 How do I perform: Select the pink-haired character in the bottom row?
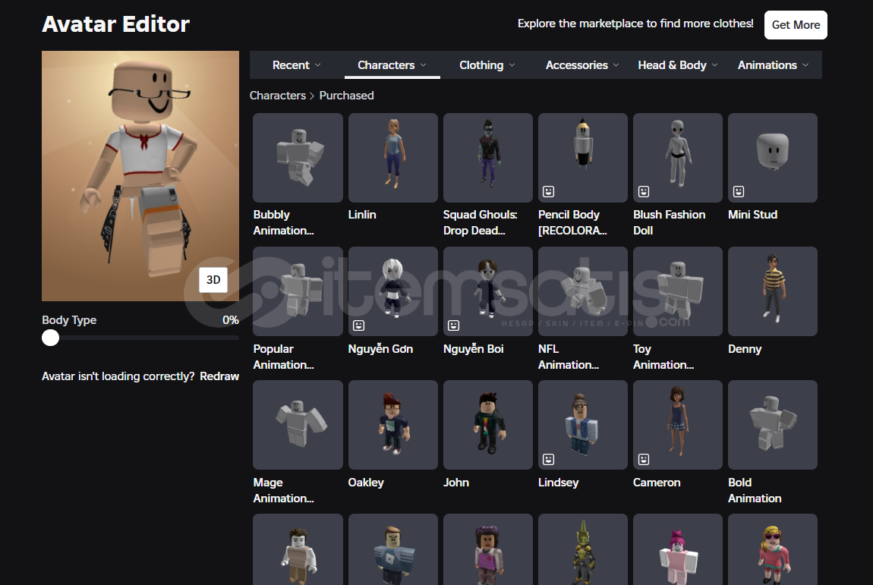(x=678, y=549)
